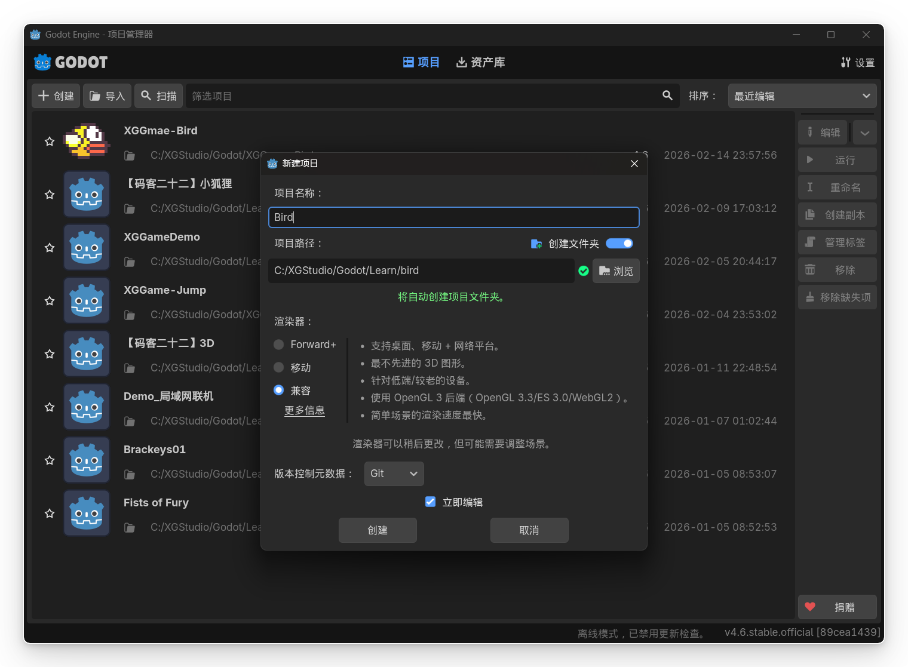Viewport: 908px width, 667px height.
Task: Click the 运行 sidebar button
Action: 838,160
